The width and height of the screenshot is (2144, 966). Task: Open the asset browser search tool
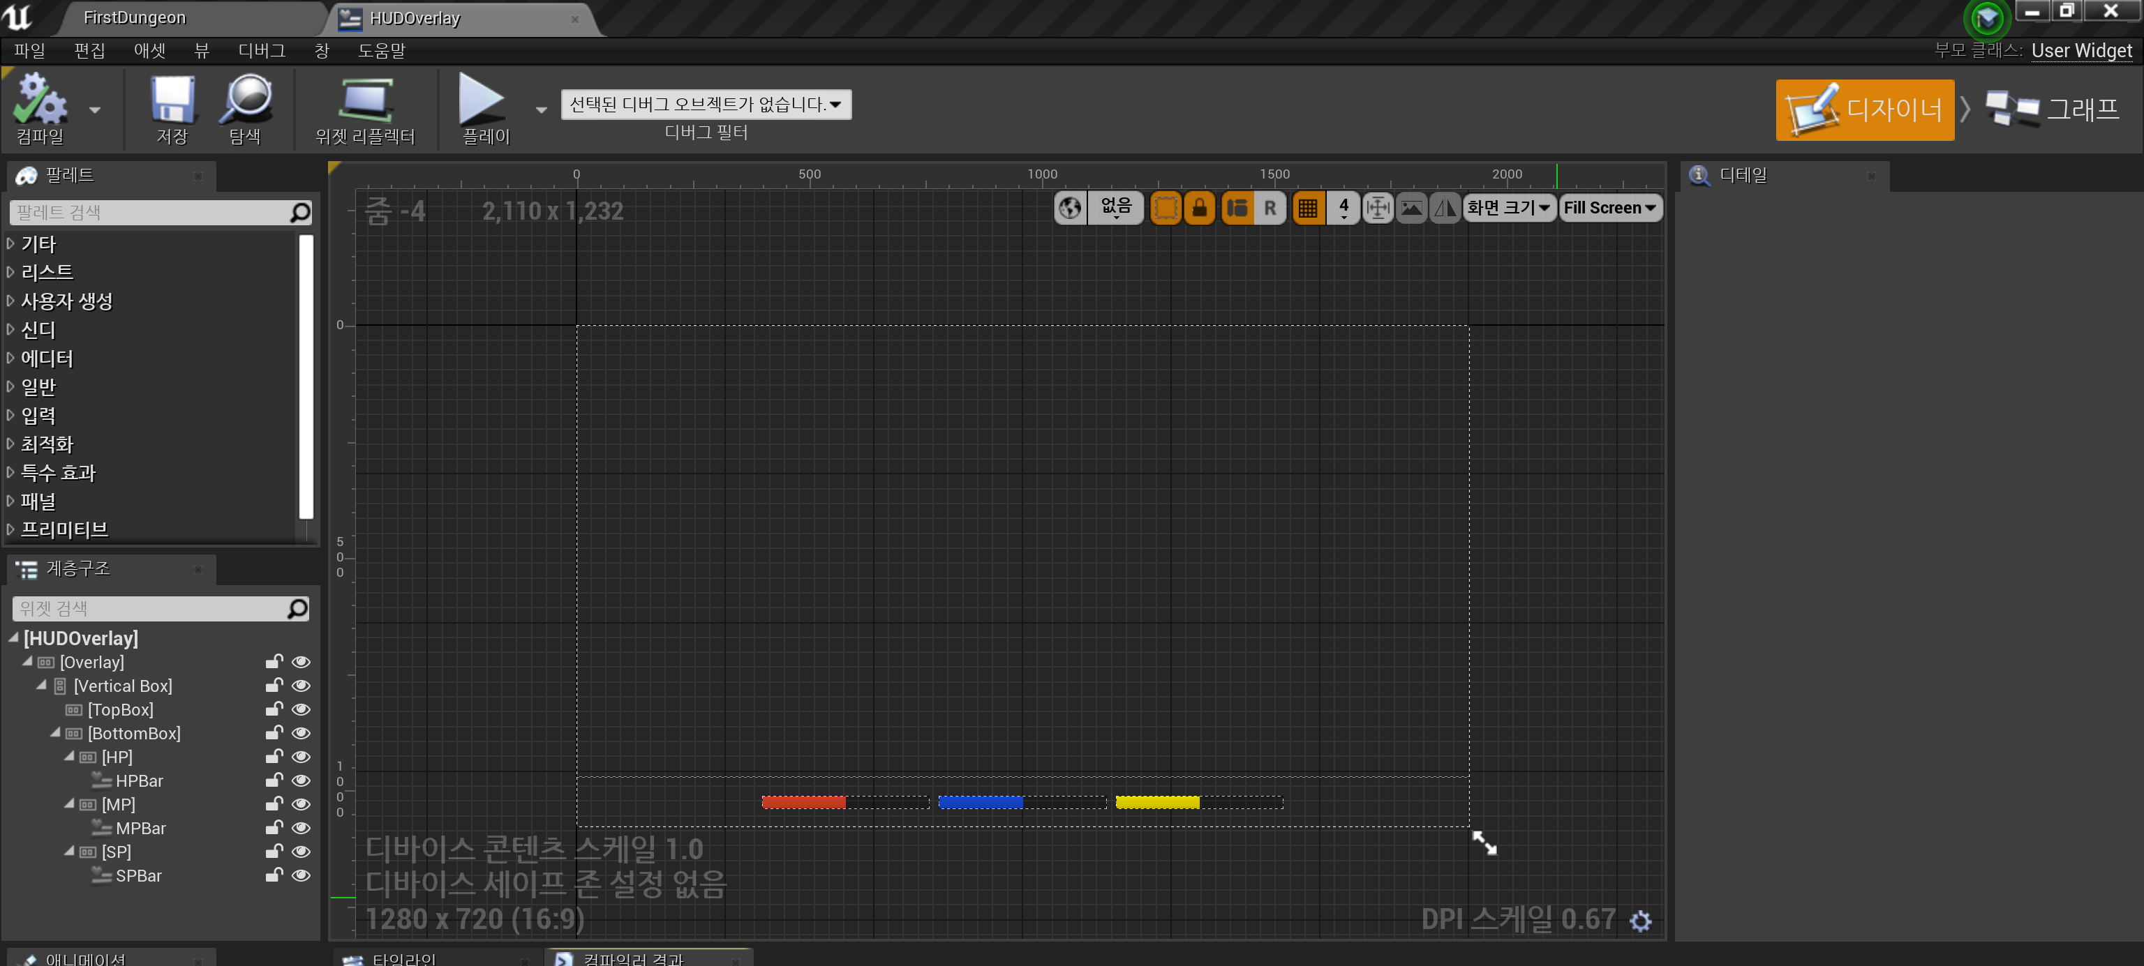244,108
